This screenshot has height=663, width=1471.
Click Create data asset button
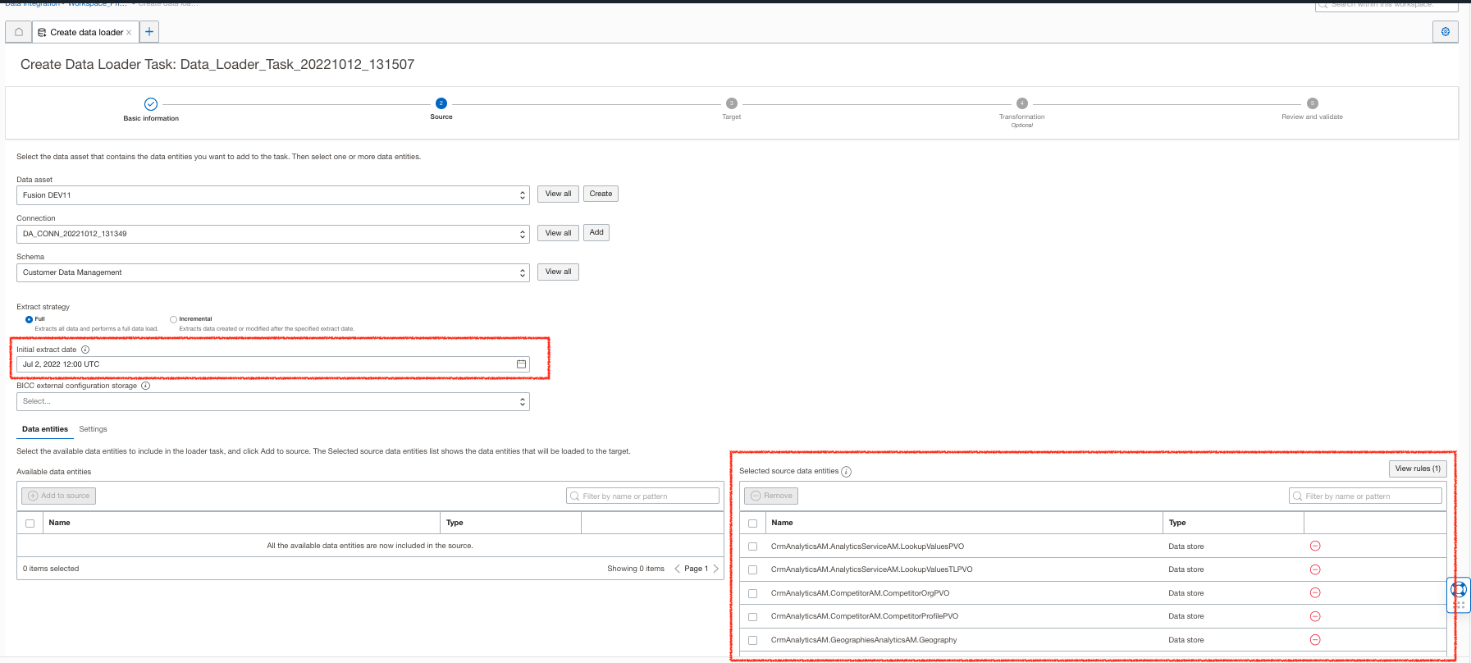(601, 194)
